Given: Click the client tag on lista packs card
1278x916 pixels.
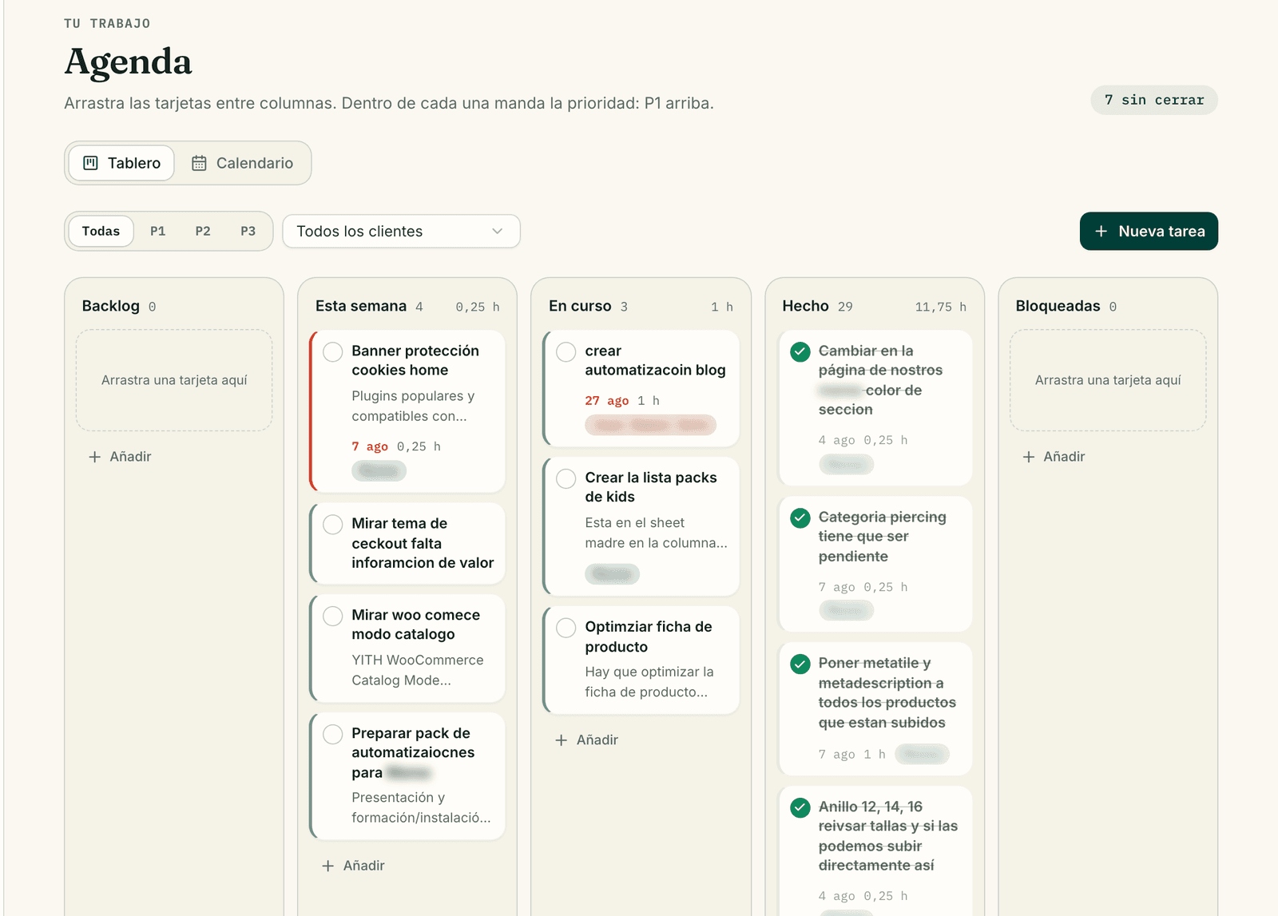Looking at the screenshot, I should point(612,574).
